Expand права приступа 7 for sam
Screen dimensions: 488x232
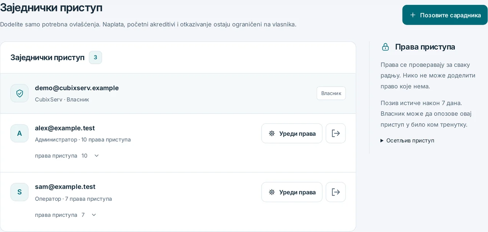[66, 215]
